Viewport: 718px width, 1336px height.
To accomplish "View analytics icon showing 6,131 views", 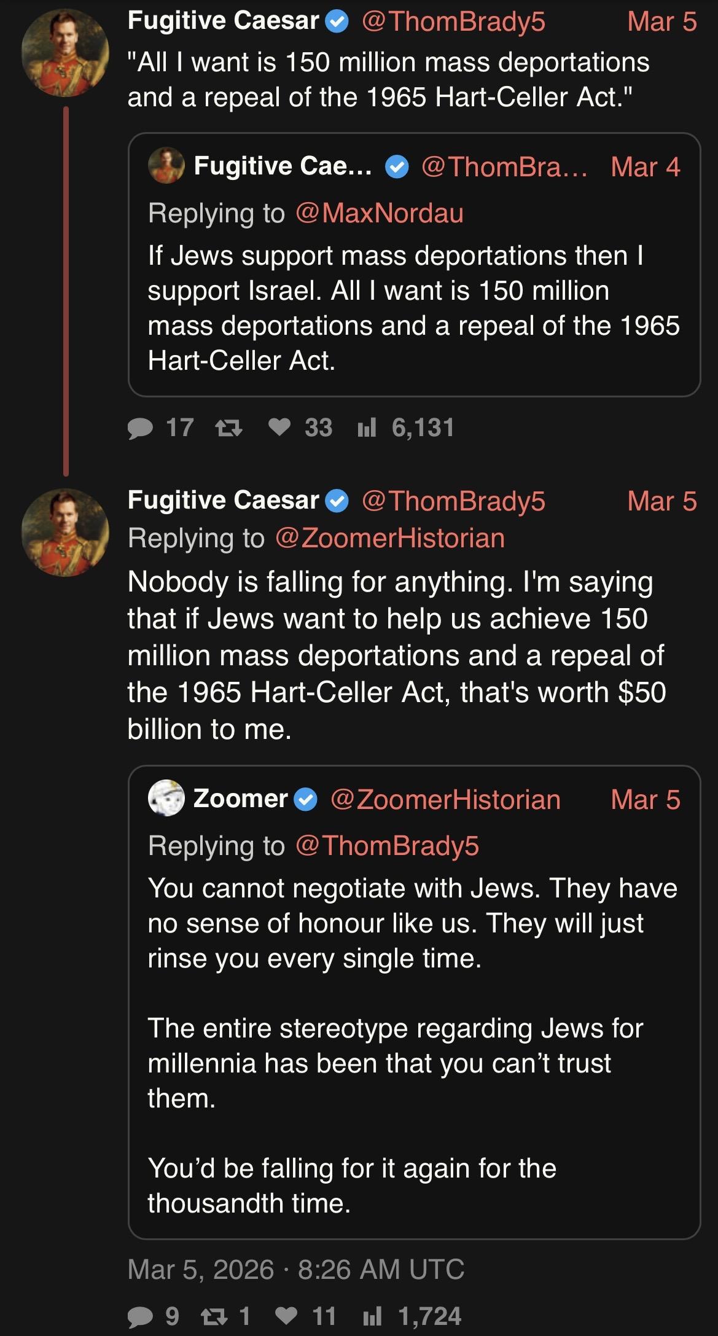I will coord(367,428).
